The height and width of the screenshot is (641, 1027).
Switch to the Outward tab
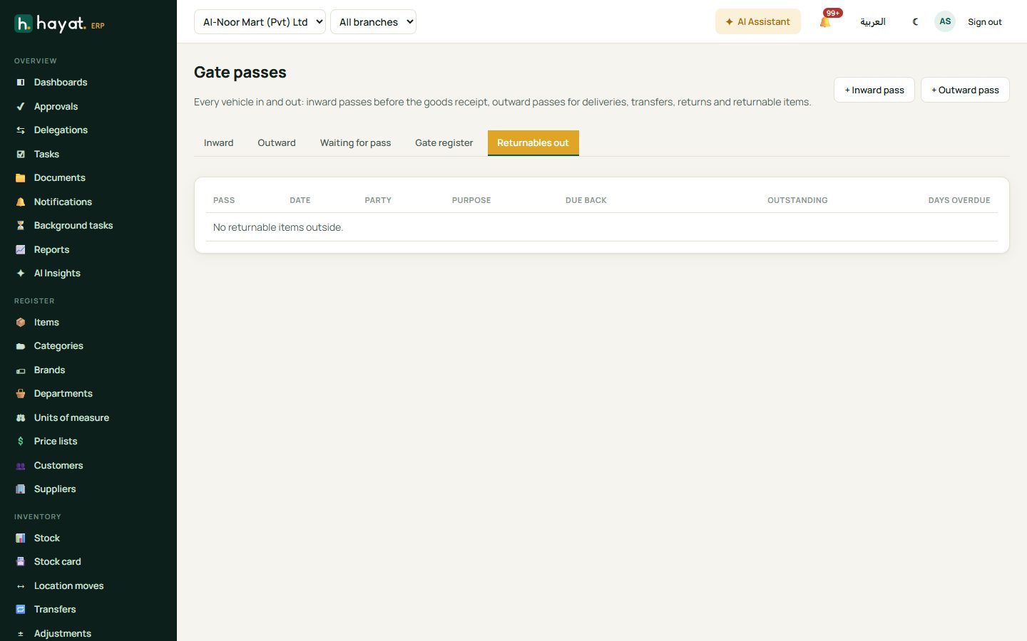click(277, 143)
